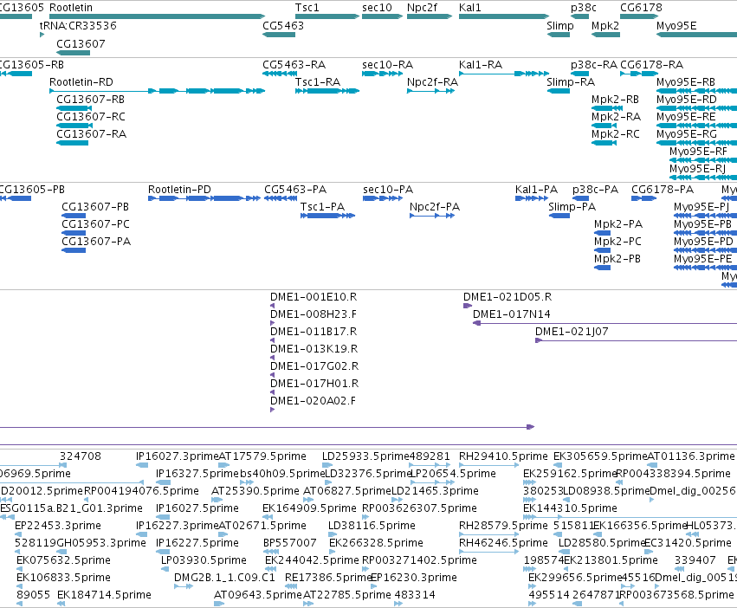737x608 pixels.
Task: Click transcript Mpk2-RA
Action: click(617, 117)
